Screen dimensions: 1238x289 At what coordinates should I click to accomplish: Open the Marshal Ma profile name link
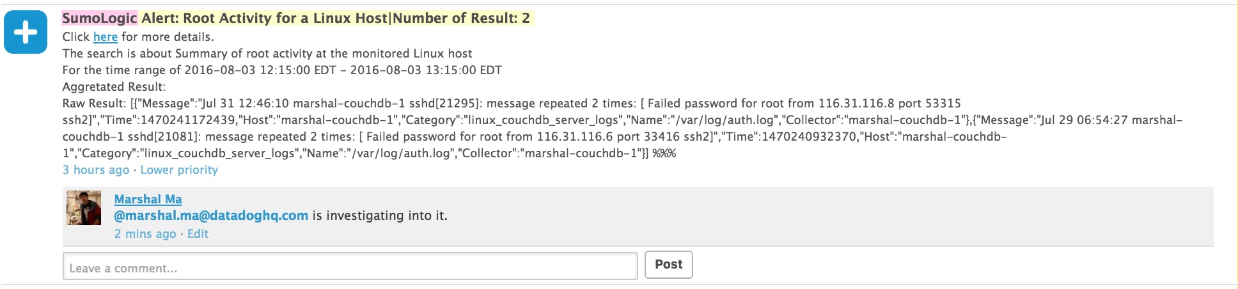pyautogui.click(x=148, y=199)
